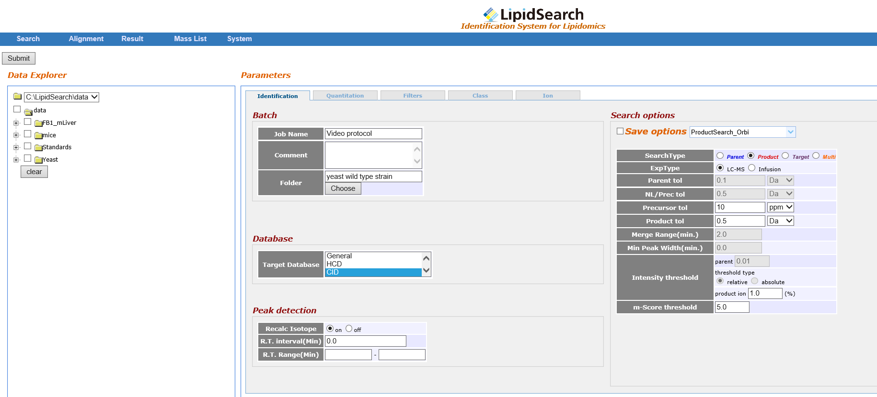This screenshot has width=877, height=397.
Task: Open the System menu
Action: [x=240, y=39]
